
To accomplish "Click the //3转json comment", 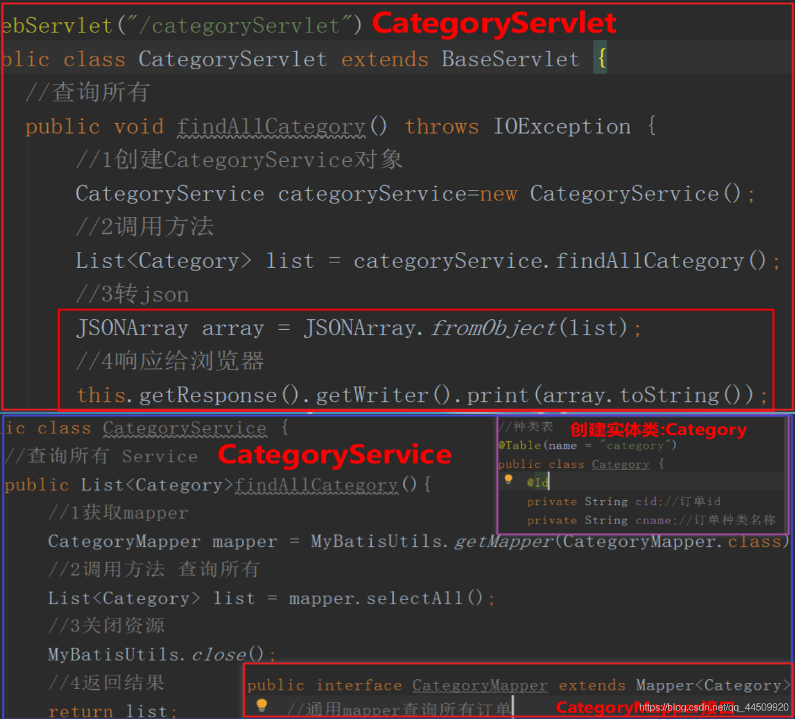I will 132,294.
